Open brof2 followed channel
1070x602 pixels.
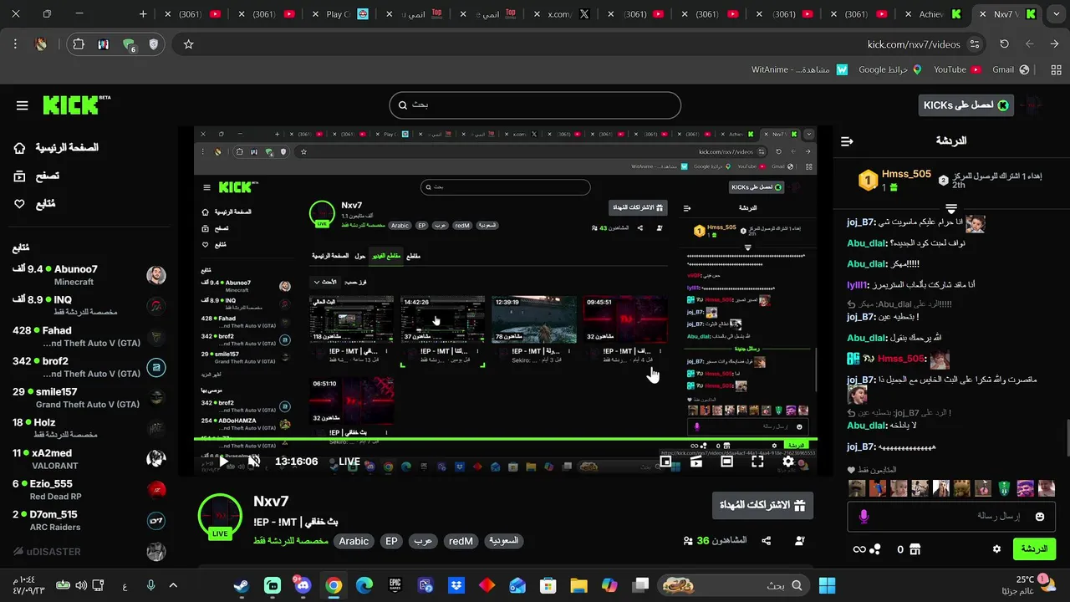tap(89, 367)
